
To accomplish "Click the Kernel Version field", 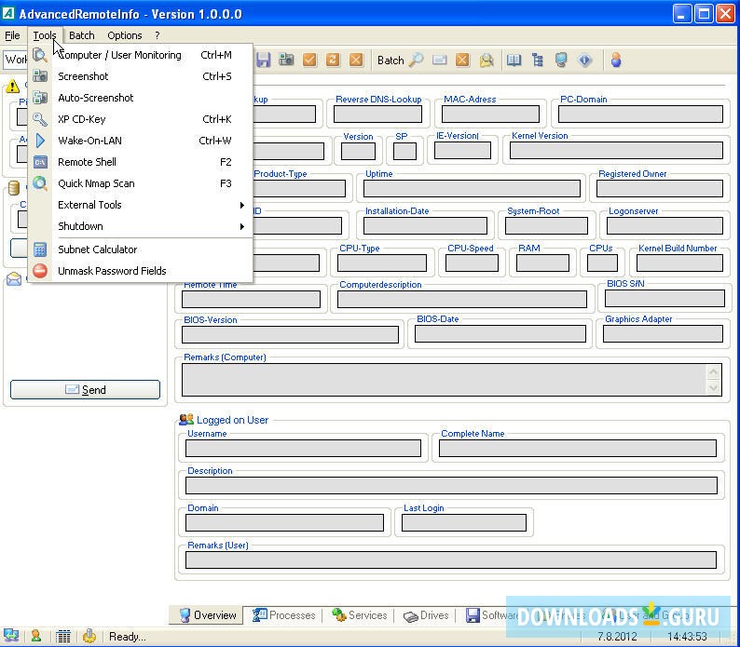I will 616,151.
